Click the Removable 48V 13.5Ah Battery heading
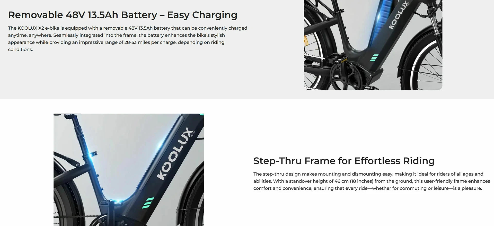This screenshot has width=494, height=226. click(x=122, y=15)
